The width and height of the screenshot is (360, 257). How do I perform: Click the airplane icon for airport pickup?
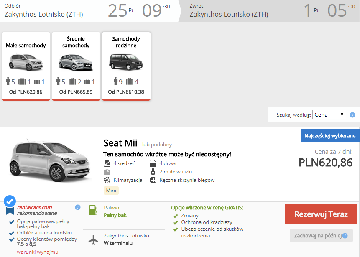[93, 239]
